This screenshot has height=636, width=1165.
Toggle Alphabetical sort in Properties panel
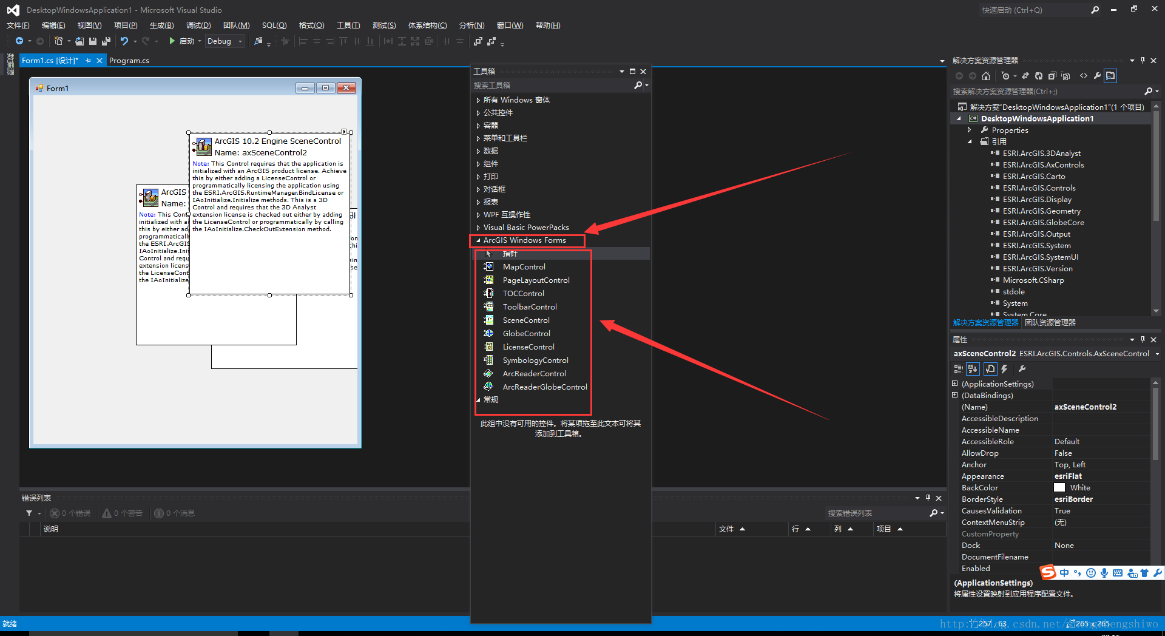[973, 369]
